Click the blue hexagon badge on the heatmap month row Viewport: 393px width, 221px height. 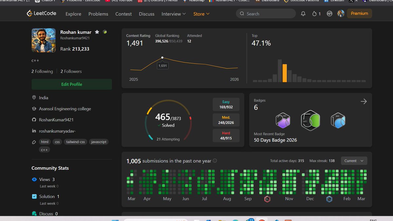point(329,199)
